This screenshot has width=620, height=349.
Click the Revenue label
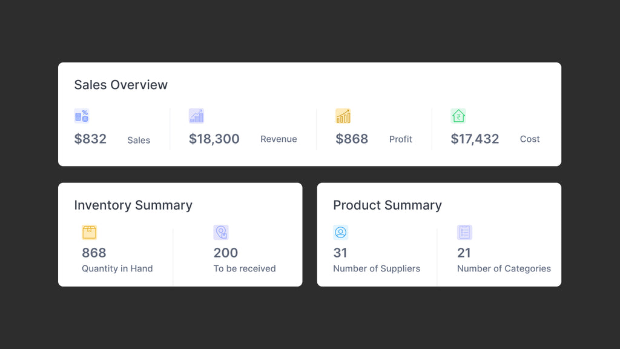point(279,139)
